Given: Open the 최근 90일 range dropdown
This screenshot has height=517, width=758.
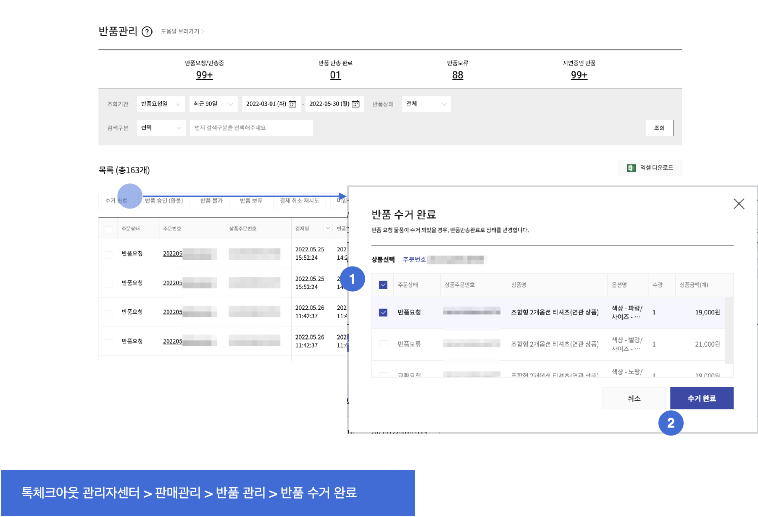Looking at the screenshot, I should (213, 104).
